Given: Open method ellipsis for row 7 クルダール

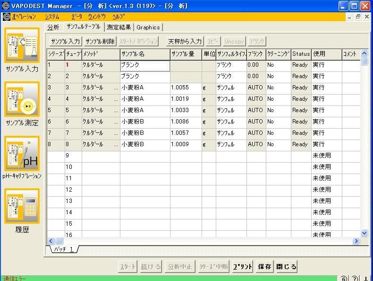Looking at the screenshot, I should [x=116, y=133].
